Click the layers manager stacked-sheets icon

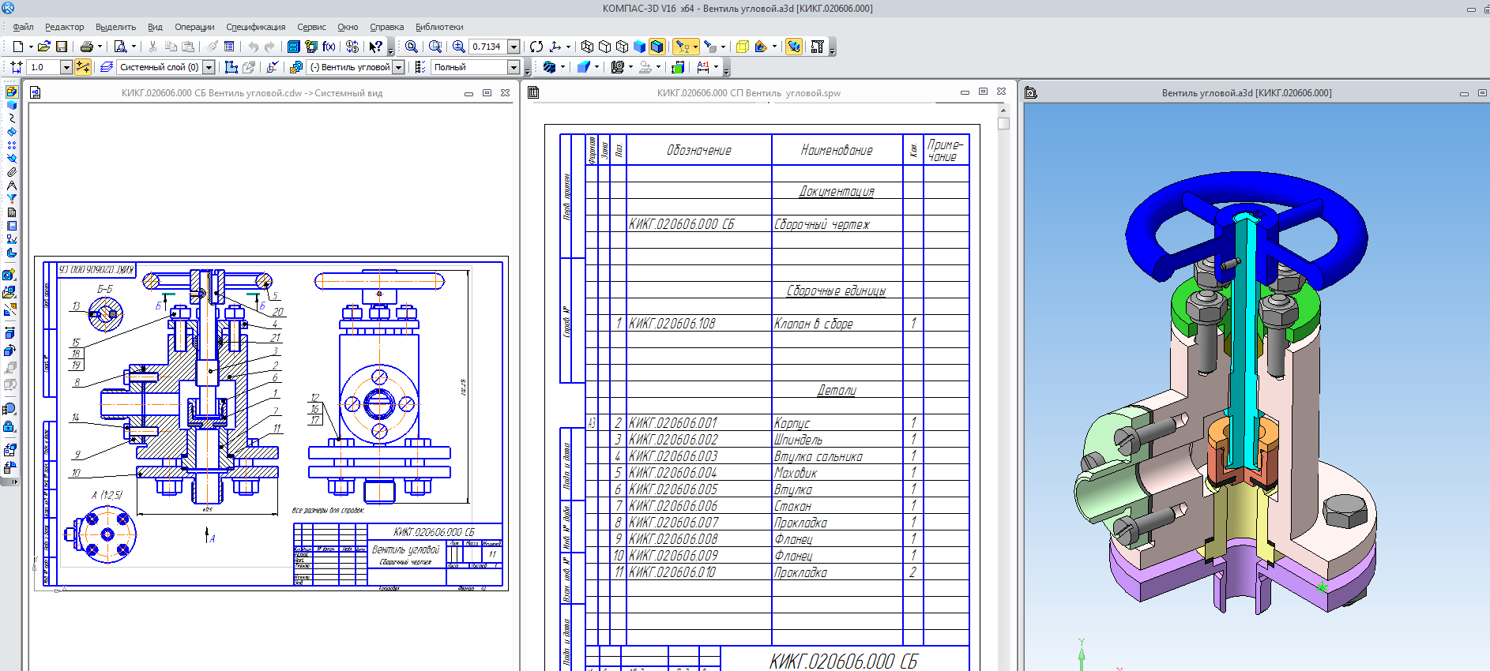coord(106,67)
